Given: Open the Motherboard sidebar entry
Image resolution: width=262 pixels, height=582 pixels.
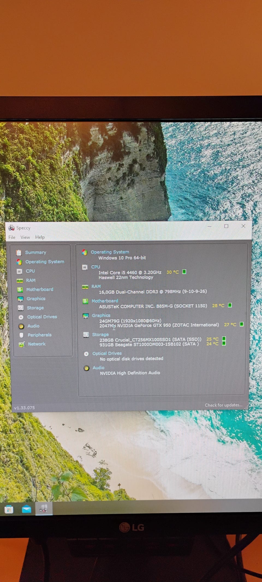Looking at the screenshot, I should pos(40,289).
